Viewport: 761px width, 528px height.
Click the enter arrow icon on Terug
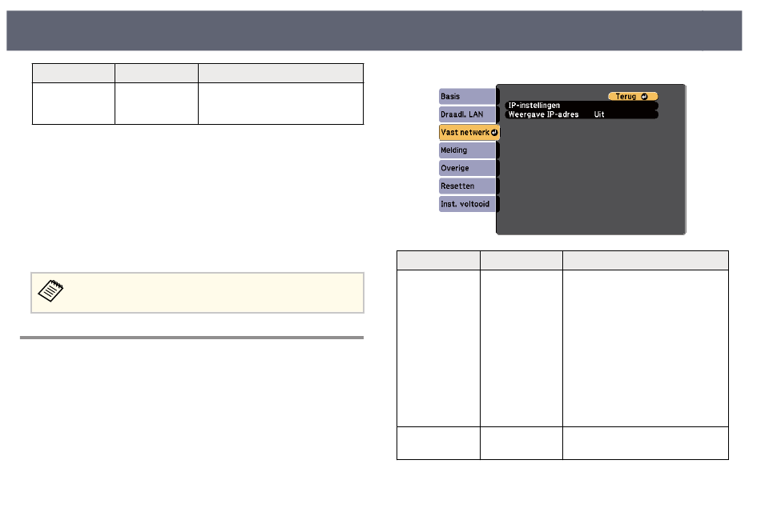tap(644, 97)
